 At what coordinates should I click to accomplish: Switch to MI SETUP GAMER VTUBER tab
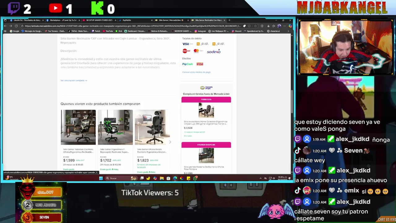[99, 20]
